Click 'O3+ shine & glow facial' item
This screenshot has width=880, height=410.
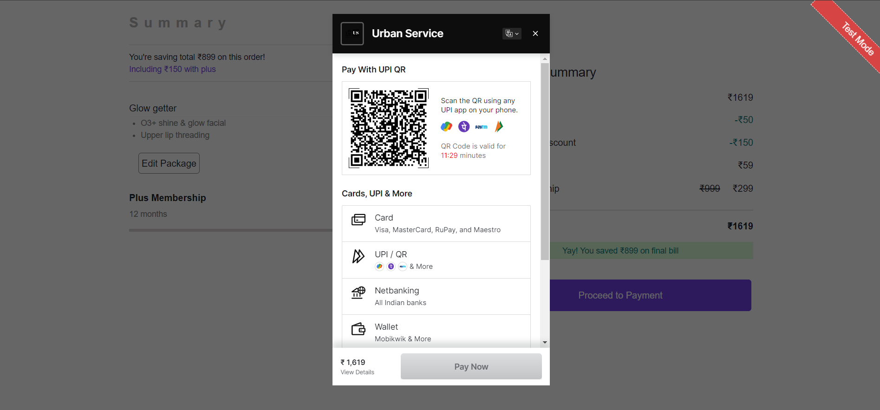[x=183, y=123]
